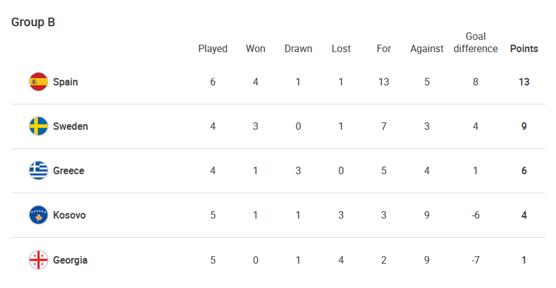
Task: Click the Spain flag icon
Action: [x=39, y=82]
